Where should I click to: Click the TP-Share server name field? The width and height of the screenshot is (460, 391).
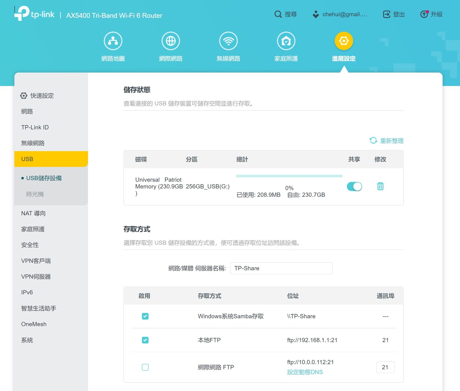(281, 268)
